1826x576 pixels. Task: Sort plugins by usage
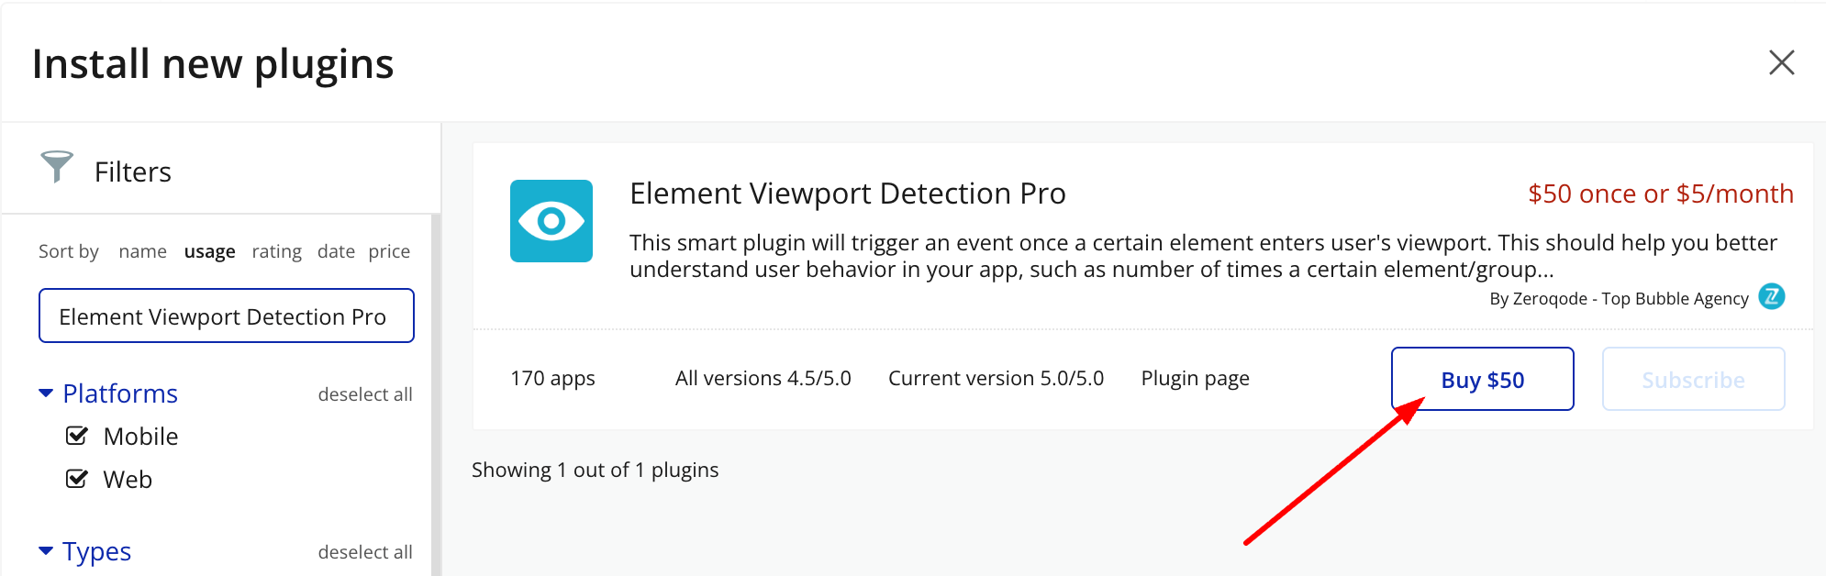[209, 251]
